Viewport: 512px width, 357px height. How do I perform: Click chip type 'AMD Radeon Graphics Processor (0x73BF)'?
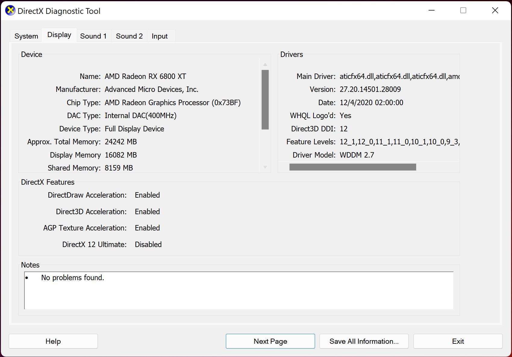[x=173, y=103]
